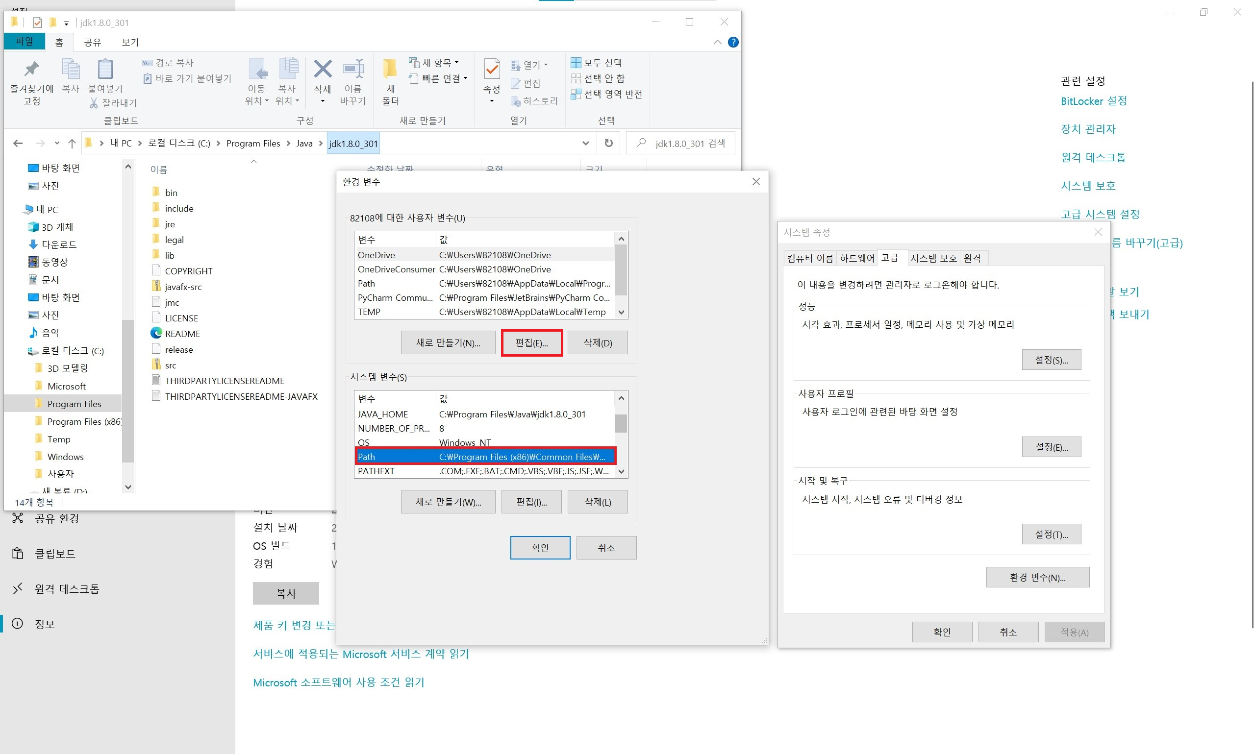
Task: Click the Select all (모두 선택) option
Action: tap(596, 63)
